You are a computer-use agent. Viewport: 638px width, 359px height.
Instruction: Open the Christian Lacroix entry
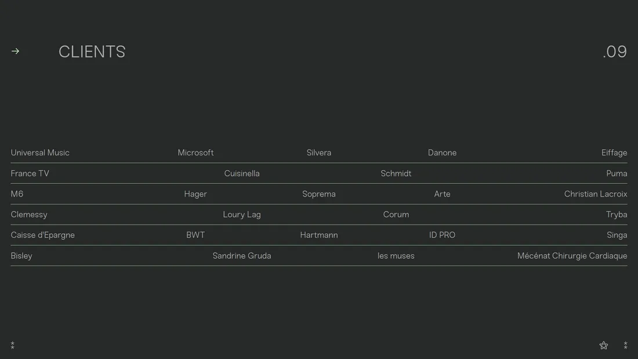point(596,194)
